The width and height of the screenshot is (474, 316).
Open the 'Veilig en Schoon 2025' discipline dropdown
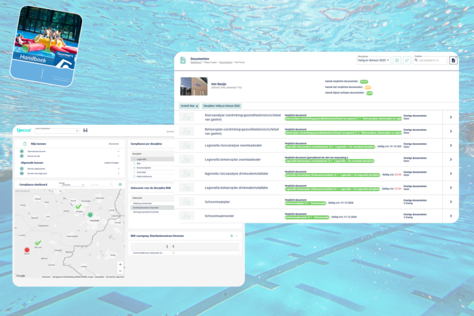click(373, 60)
